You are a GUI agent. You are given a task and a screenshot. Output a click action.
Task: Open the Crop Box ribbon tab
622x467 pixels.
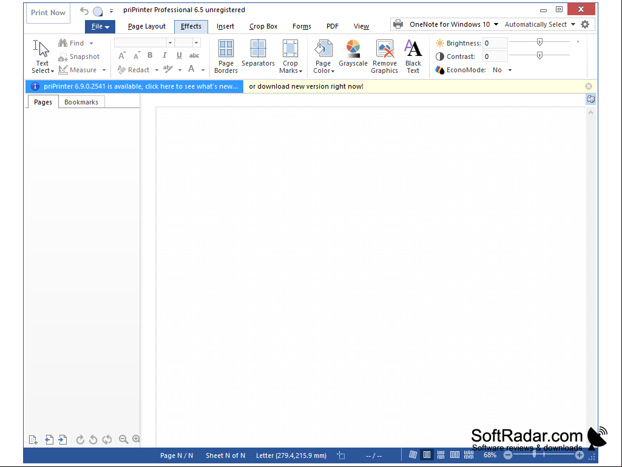coord(263,27)
